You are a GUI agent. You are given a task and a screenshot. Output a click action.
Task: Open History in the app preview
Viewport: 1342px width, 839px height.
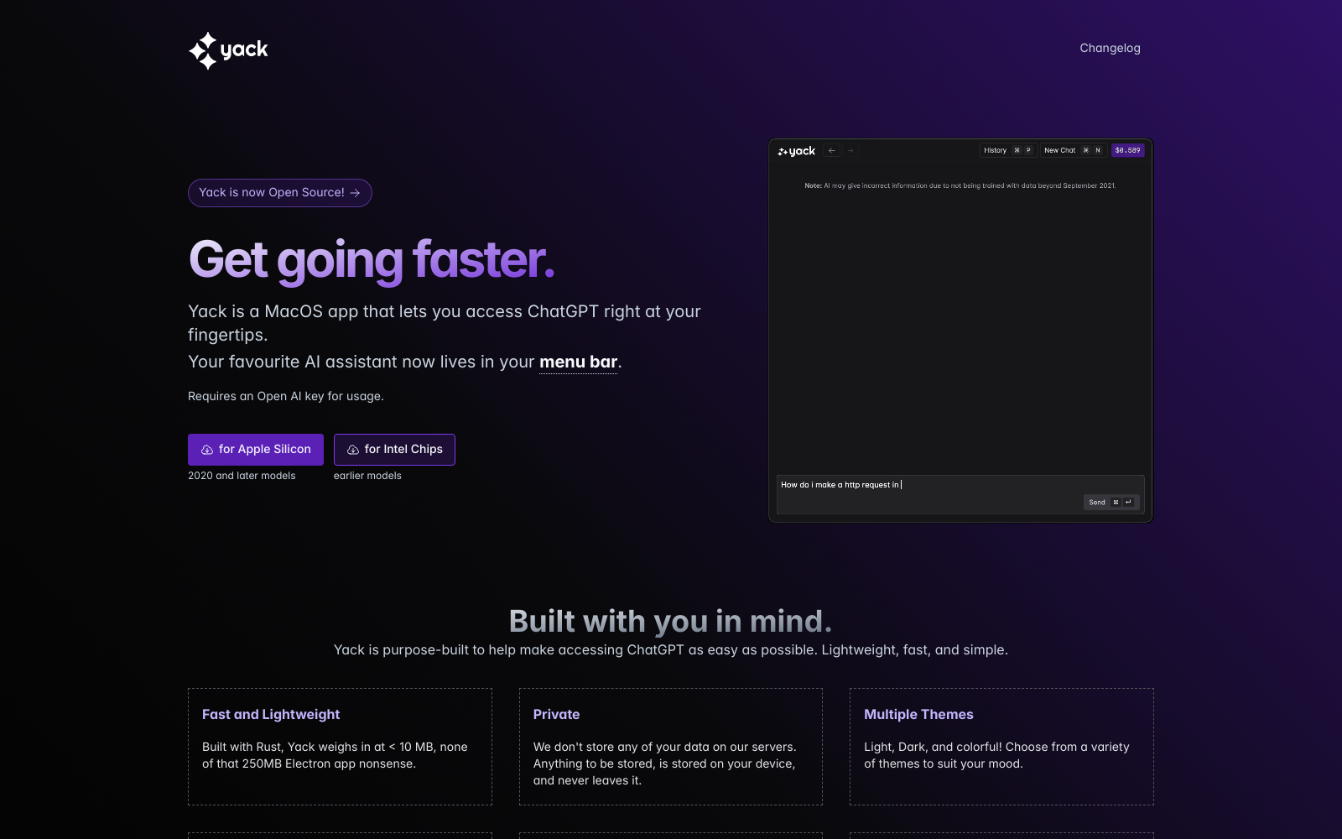click(1008, 150)
